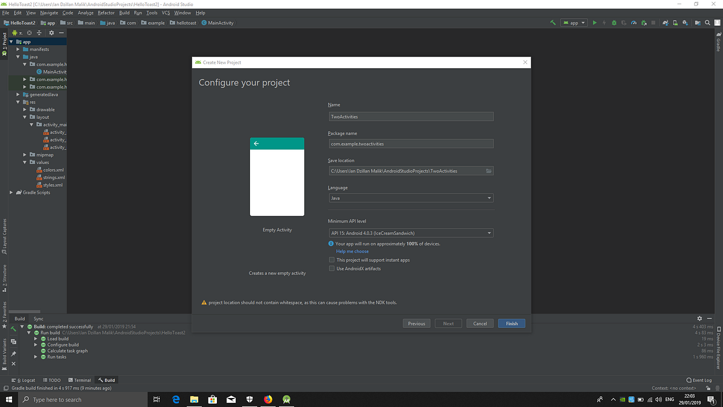
Task: Open the AVD Manager from the toolbar
Action: (x=675, y=22)
